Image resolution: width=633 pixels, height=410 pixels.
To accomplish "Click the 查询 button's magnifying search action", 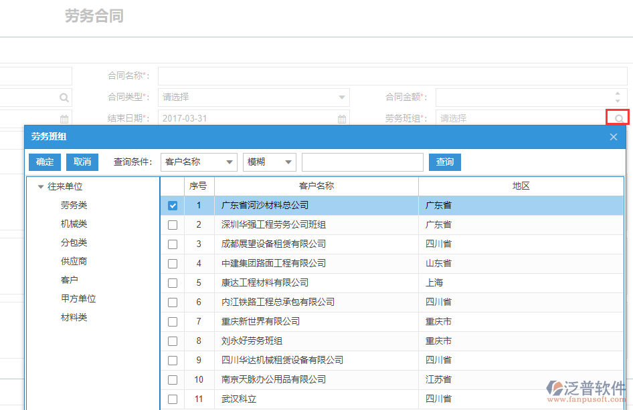I will (x=444, y=162).
